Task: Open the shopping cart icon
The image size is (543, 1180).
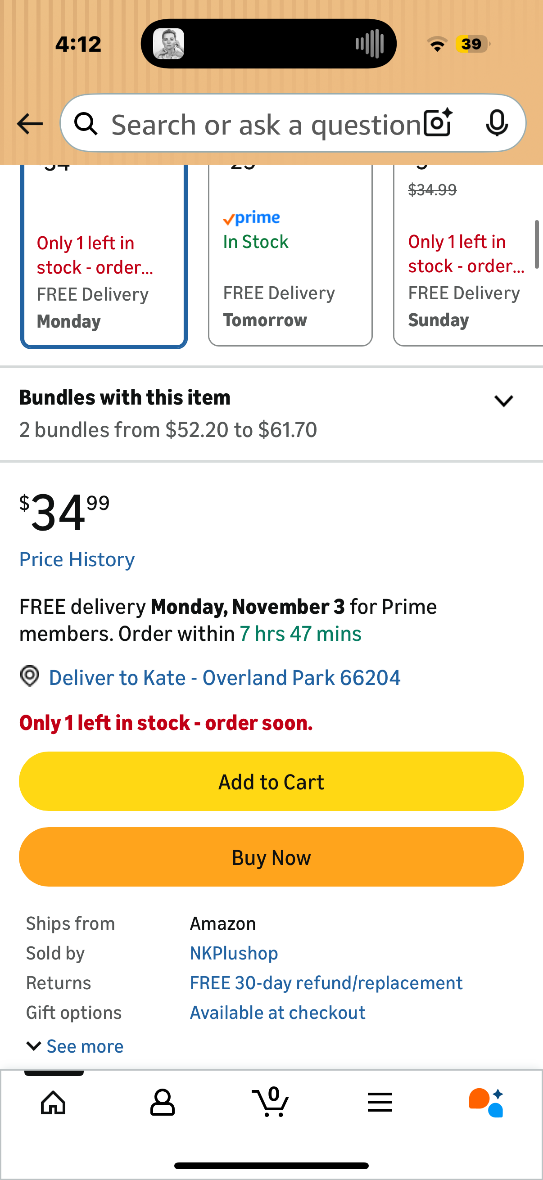Action: [271, 1102]
